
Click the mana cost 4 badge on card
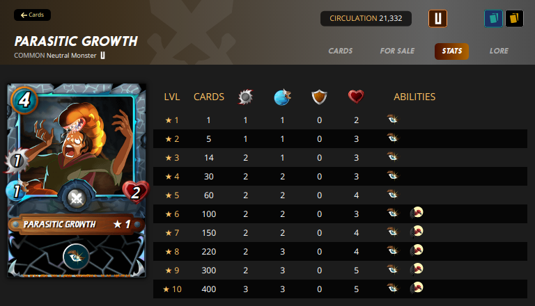(24, 100)
